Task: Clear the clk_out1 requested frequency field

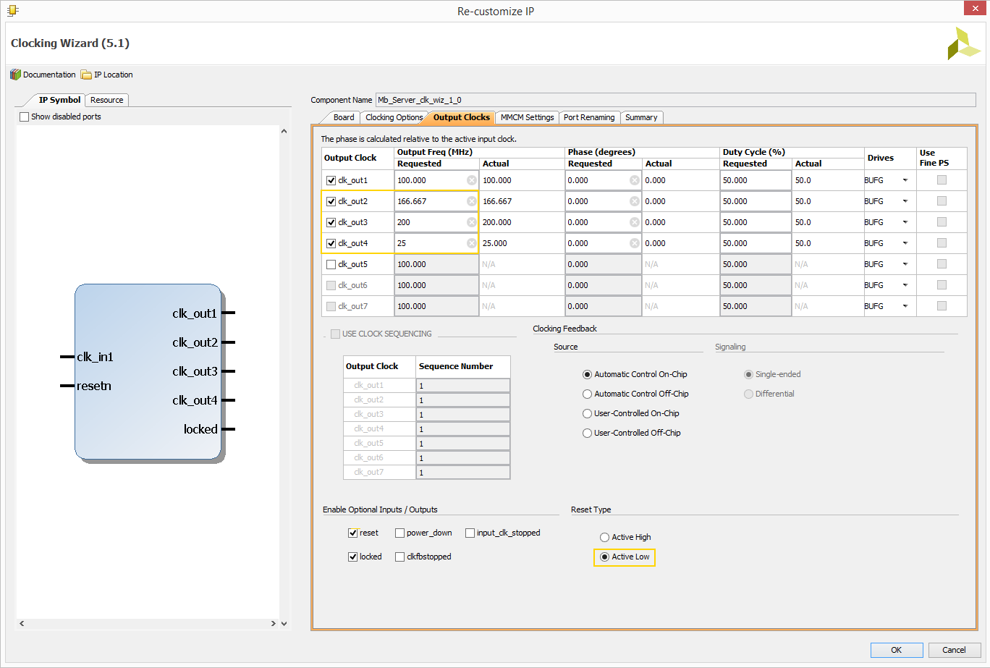Action: (x=471, y=180)
